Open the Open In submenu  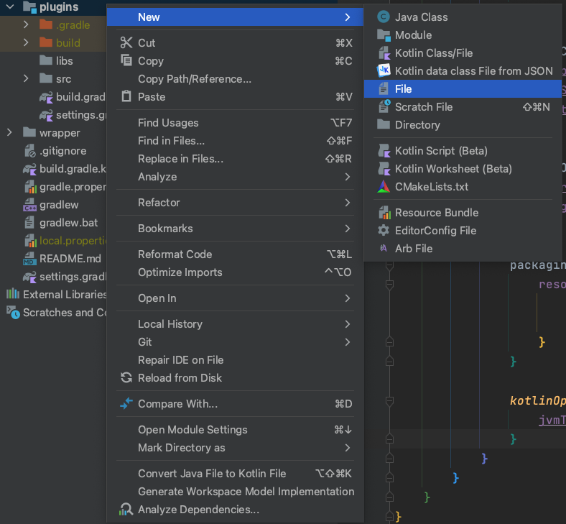[236, 298]
